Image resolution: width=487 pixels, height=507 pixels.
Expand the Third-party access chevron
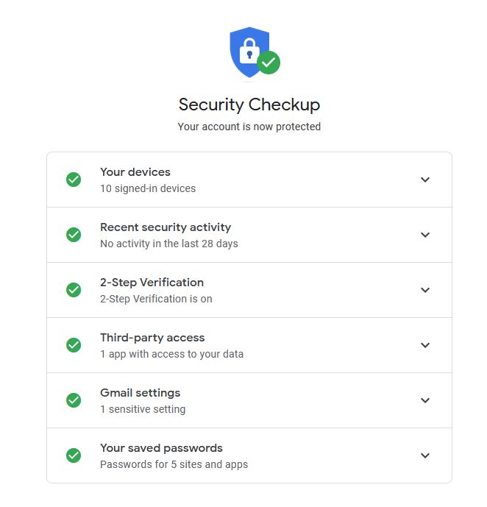[425, 345]
